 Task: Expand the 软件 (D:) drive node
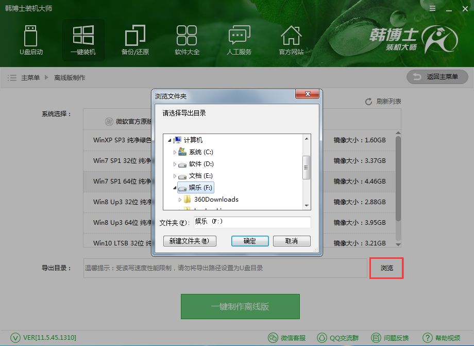(175, 163)
